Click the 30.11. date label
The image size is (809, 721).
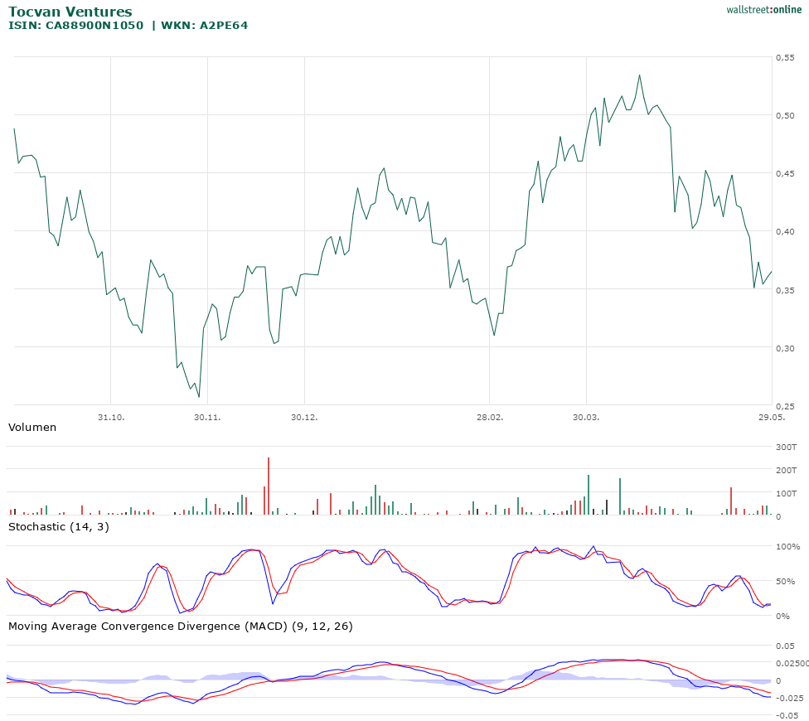(207, 417)
